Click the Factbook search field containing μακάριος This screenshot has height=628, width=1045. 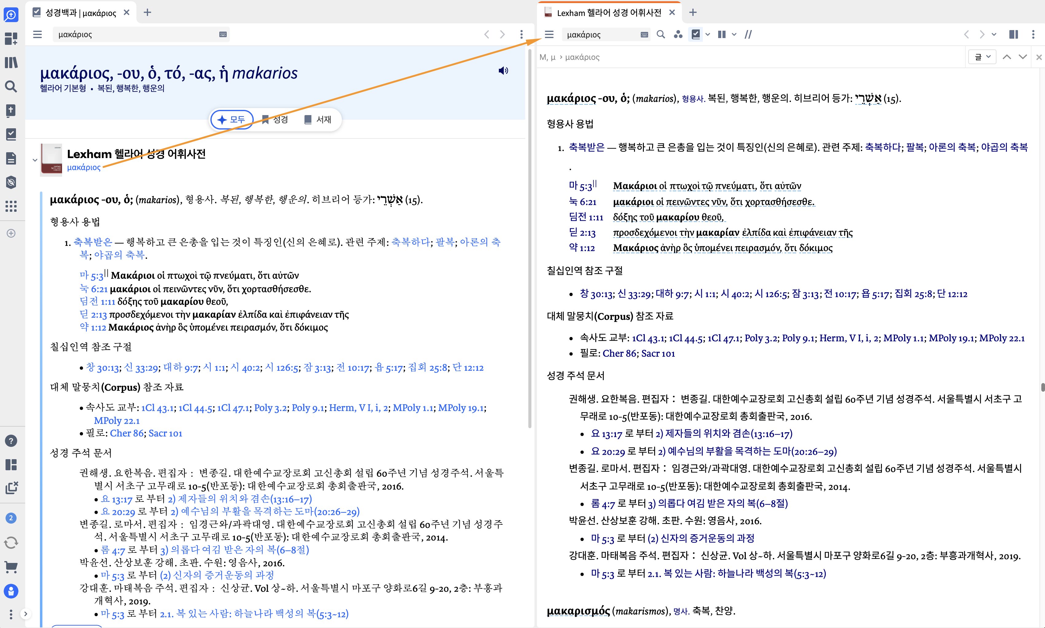[141, 34]
